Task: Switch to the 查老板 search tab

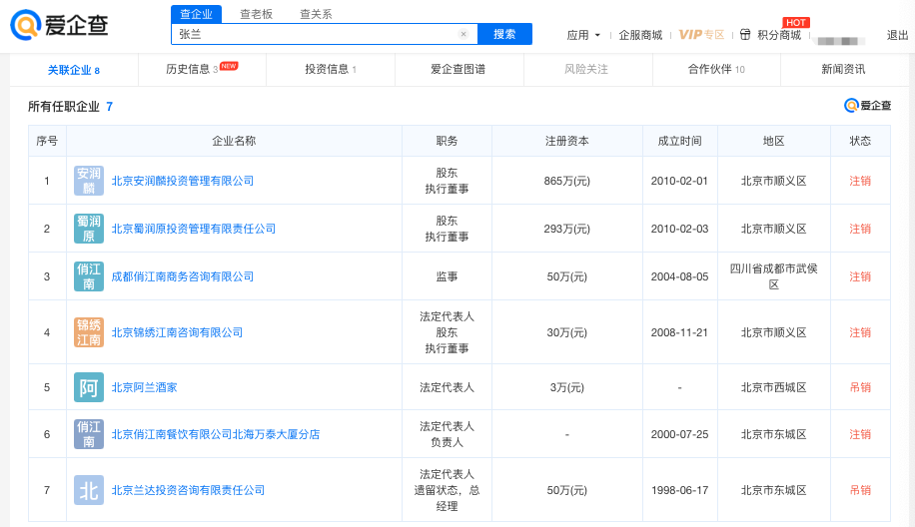Action: point(256,14)
